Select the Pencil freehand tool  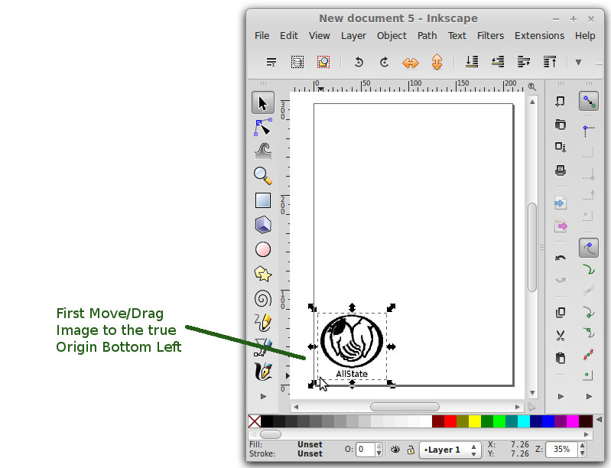pyautogui.click(x=263, y=323)
